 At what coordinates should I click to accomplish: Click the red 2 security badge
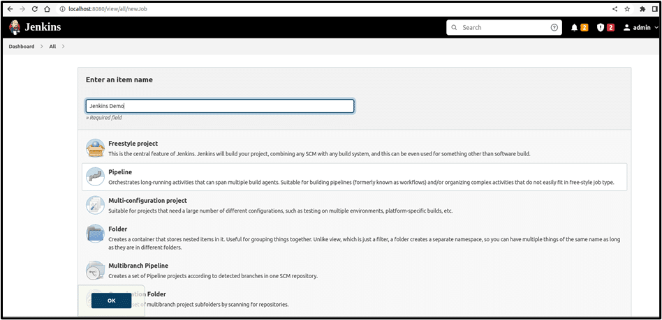(610, 28)
